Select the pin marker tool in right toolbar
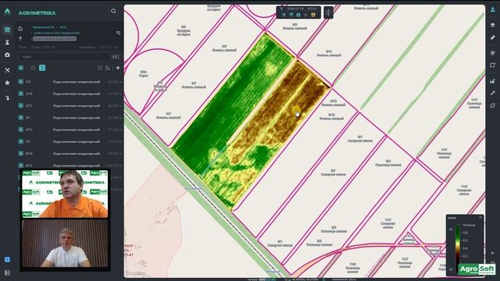This screenshot has width=500, height=281. click(493, 93)
